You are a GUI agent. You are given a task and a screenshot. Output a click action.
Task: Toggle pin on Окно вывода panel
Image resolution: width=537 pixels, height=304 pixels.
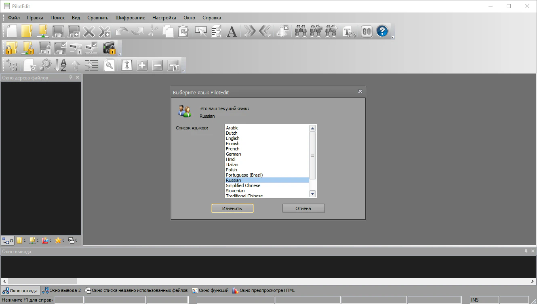coord(526,251)
